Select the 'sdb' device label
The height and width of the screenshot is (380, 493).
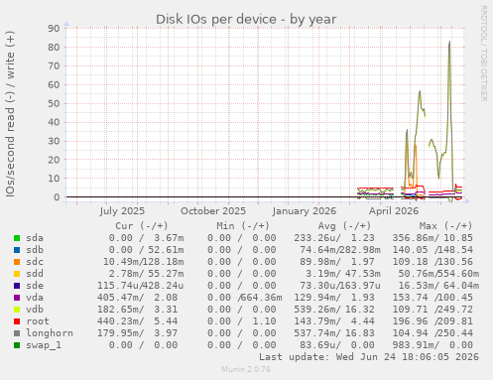[x=35, y=250]
